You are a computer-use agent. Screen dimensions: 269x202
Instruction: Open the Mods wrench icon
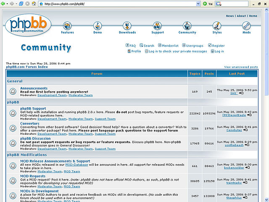click(x=246, y=26)
